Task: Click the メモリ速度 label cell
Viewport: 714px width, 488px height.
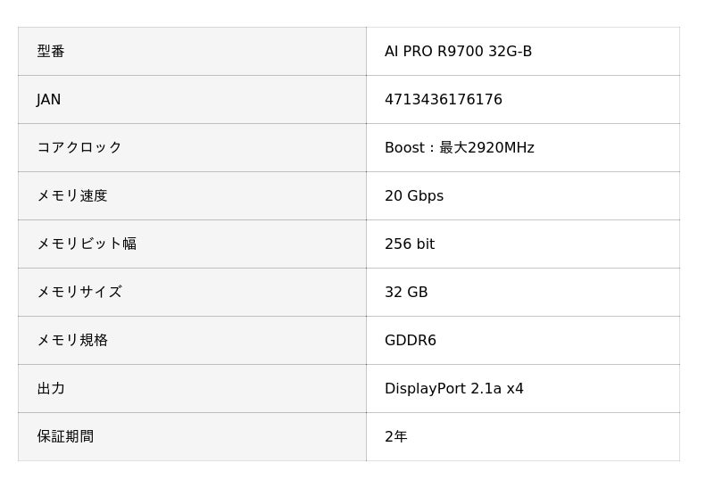Action: click(x=71, y=196)
